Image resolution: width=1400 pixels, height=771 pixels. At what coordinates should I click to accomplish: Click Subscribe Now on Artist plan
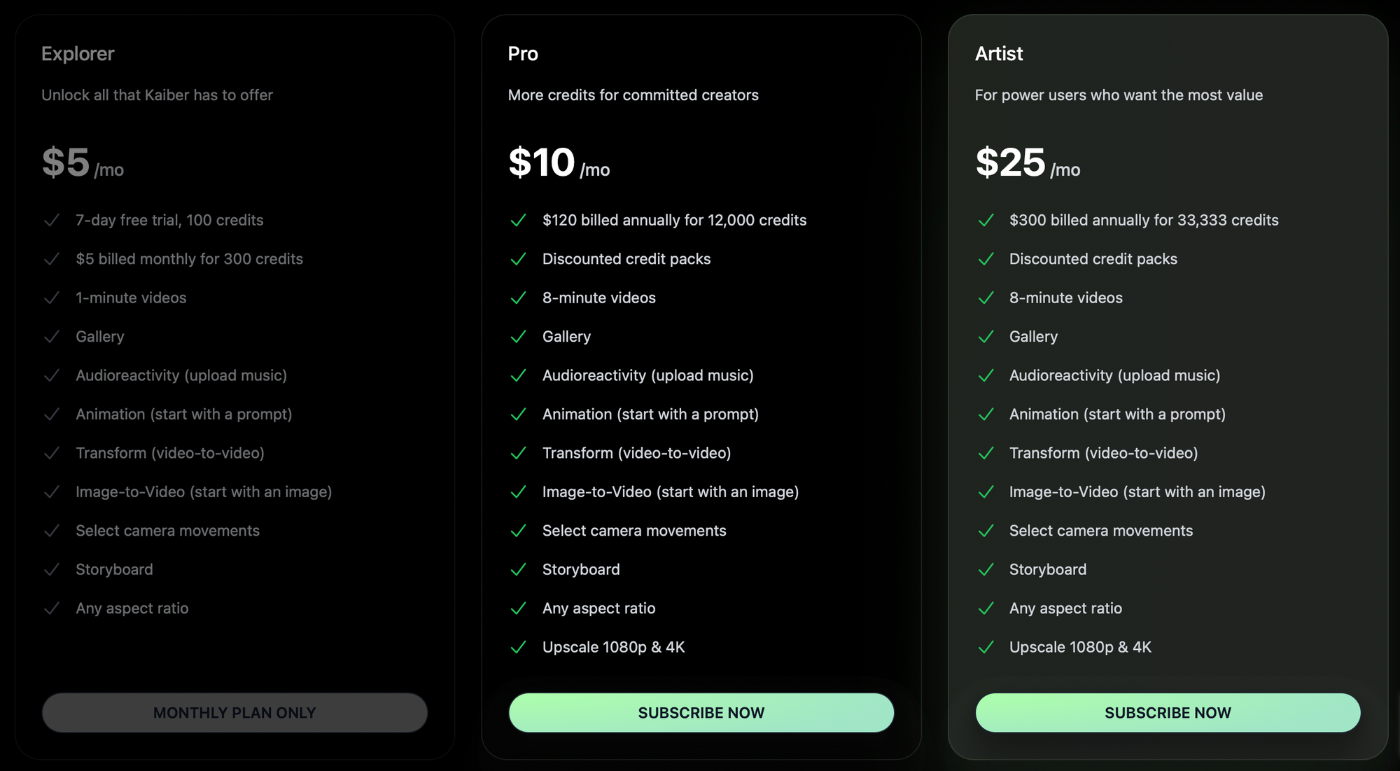[x=1167, y=713]
